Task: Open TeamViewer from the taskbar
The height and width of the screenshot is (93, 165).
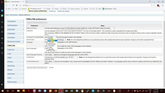Action: tap(45, 91)
